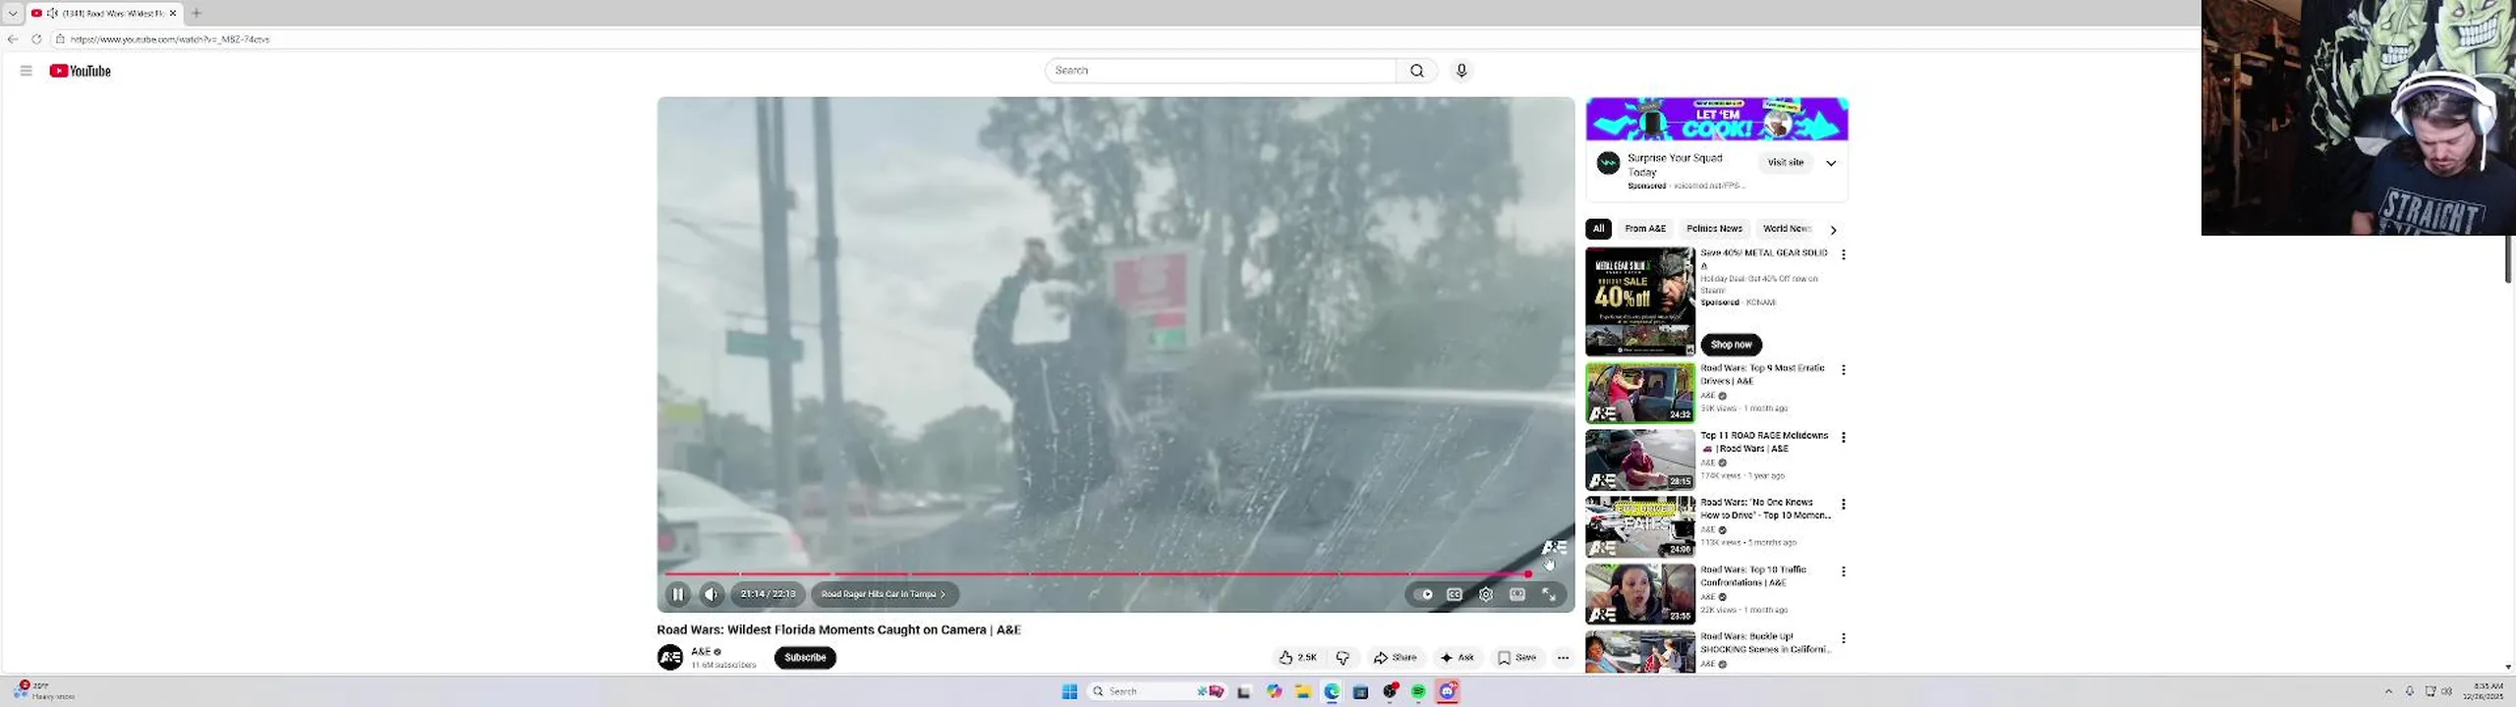Open the Metal Gear Solid 40% off ad thumbnail
Viewport: 2516px width, 707px height.
click(1640, 301)
